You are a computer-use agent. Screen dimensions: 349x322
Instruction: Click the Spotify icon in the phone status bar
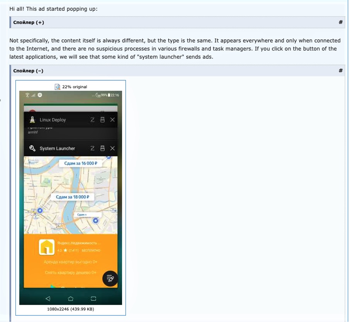click(40, 95)
